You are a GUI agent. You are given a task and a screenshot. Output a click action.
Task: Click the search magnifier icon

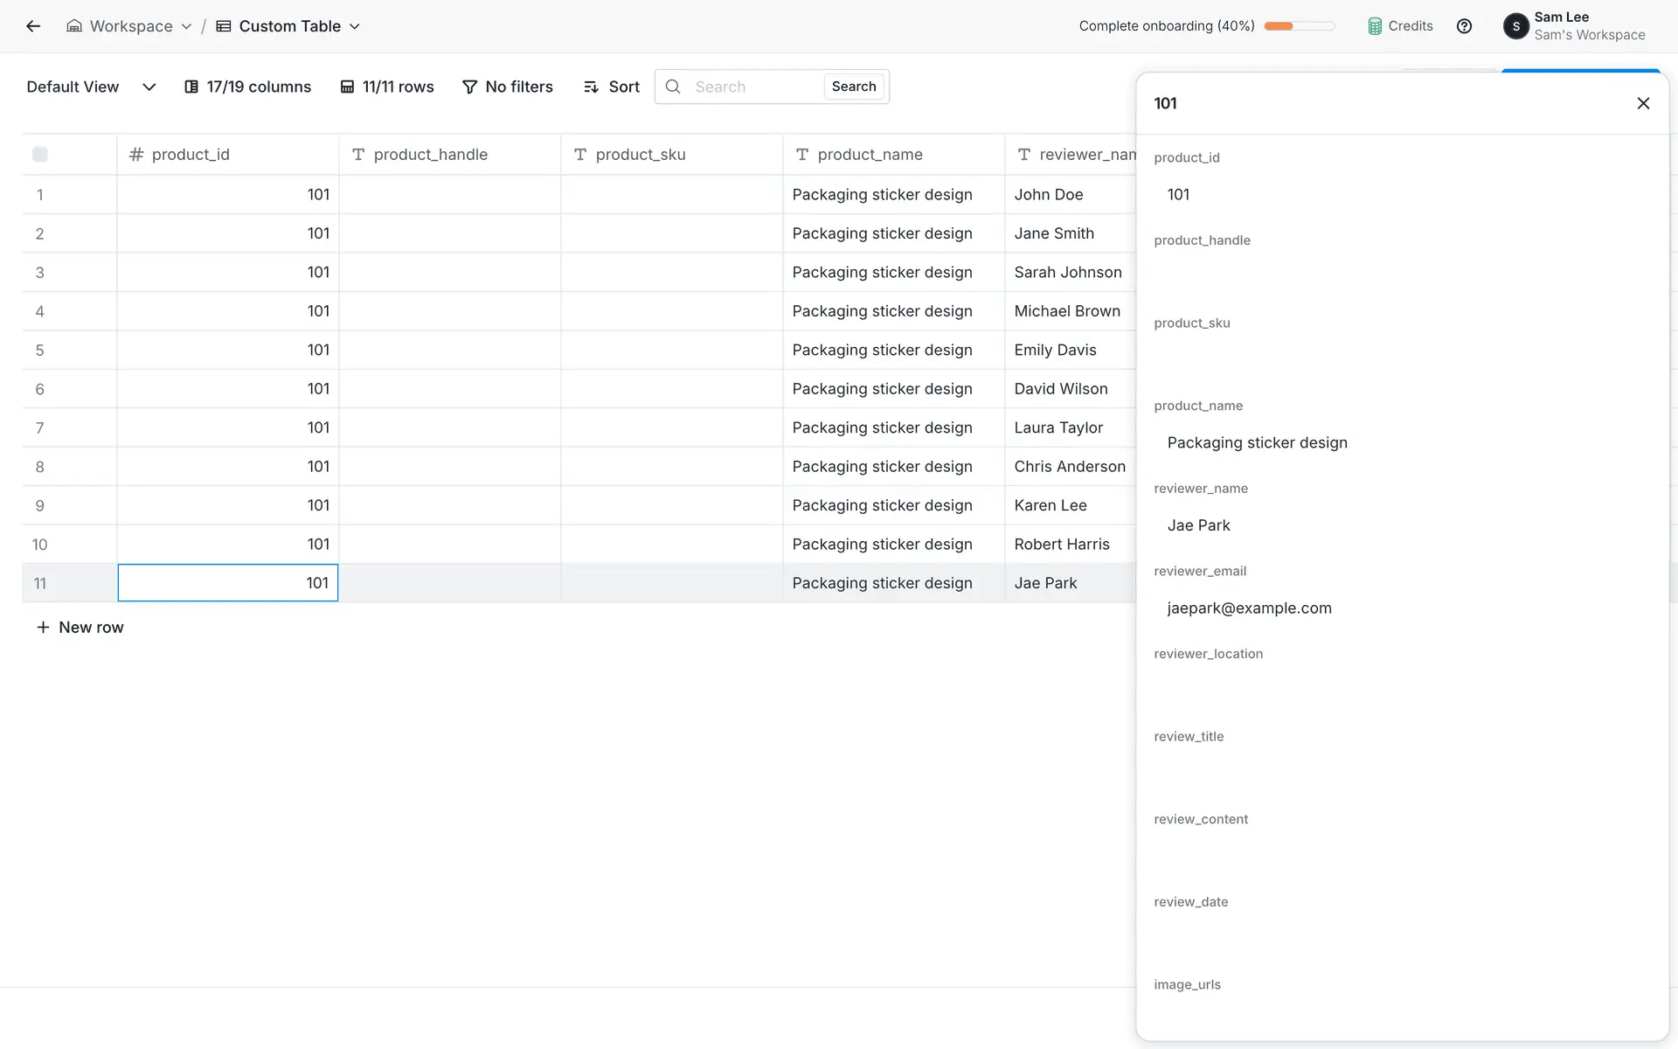[x=673, y=87]
